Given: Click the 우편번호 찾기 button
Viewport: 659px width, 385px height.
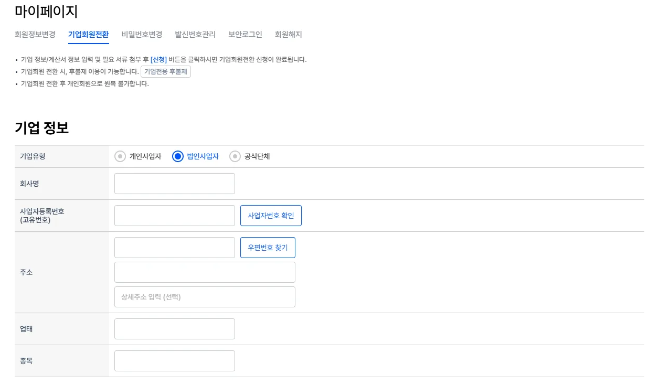Looking at the screenshot, I should tap(268, 248).
